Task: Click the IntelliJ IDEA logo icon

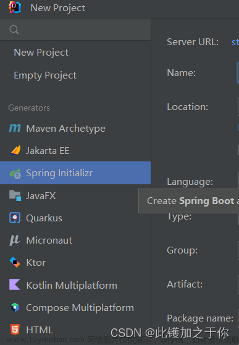Action: click(x=14, y=7)
